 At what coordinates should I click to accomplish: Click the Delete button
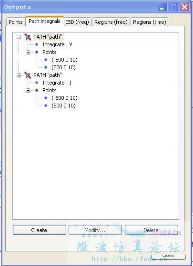coord(151,230)
